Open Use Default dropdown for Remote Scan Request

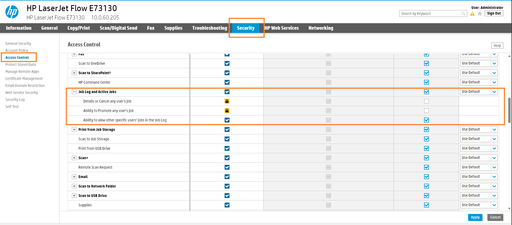(479, 167)
